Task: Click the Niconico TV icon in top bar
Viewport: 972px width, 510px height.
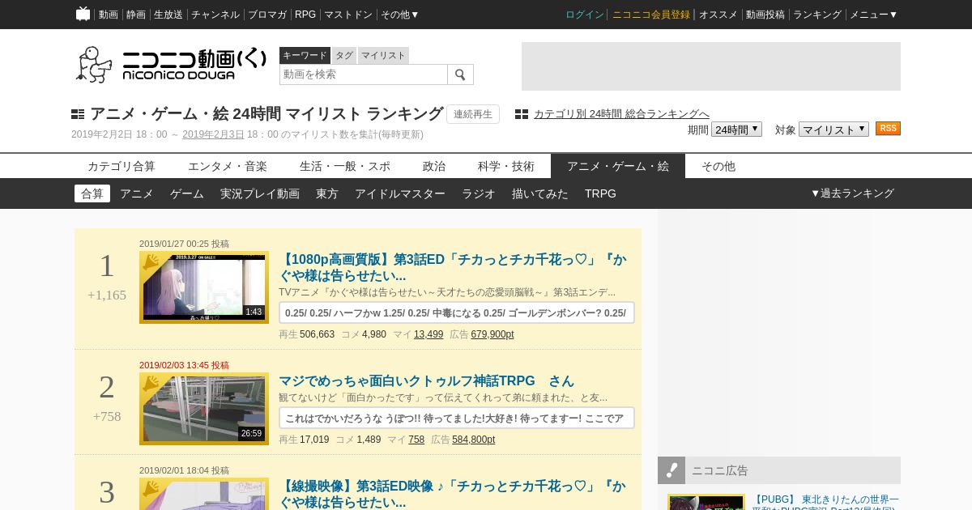Action: [x=83, y=14]
